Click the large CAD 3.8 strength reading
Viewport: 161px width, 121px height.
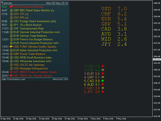[114, 29]
